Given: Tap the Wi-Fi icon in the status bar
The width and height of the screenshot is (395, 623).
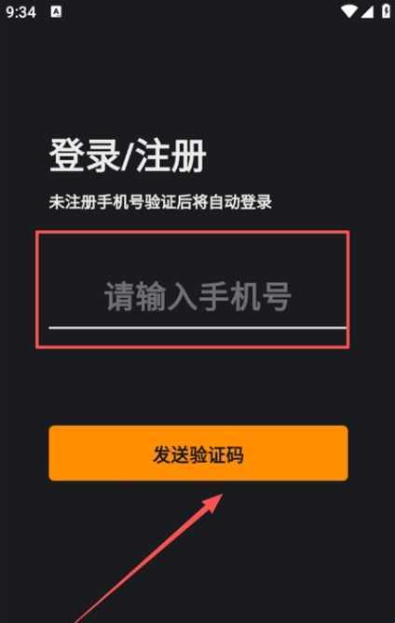Looking at the screenshot, I should click(x=349, y=11).
